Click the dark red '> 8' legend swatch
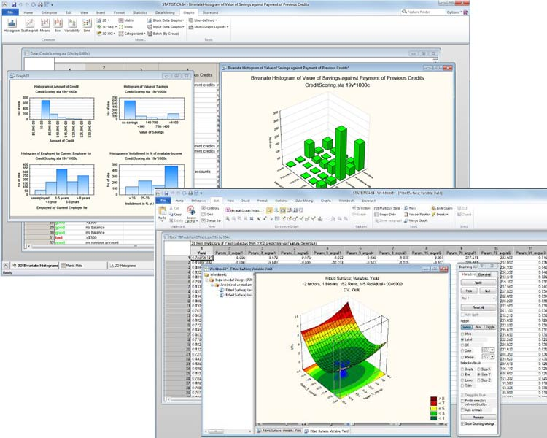Image resolution: width=547 pixels, height=438 pixels. point(434,399)
